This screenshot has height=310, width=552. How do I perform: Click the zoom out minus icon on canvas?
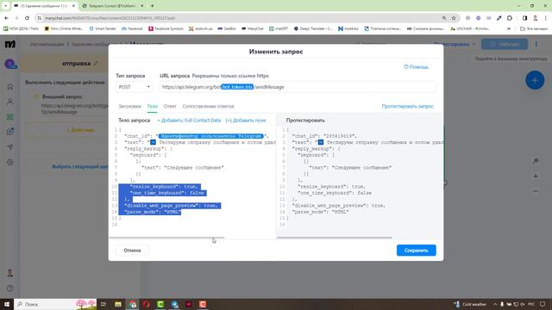click(x=536, y=191)
